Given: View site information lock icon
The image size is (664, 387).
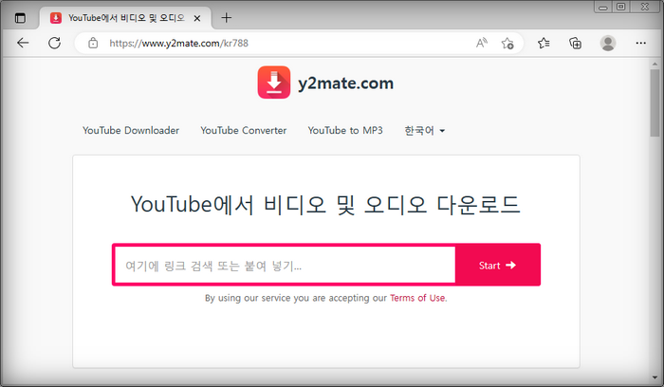Looking at the screenshot, I should [93, 43].
